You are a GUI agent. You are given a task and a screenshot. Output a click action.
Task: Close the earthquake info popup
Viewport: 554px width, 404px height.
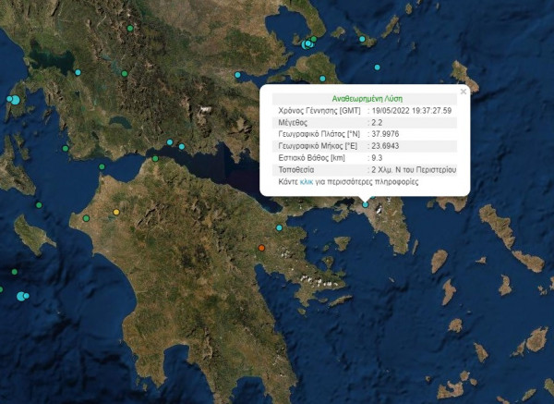(x=464, y=92)
